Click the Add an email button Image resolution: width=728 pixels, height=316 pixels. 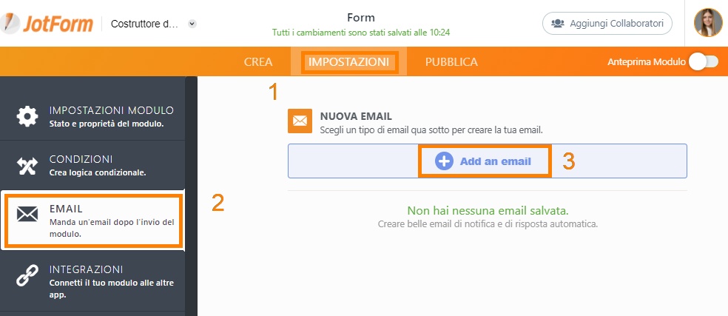(x=485, y=161)
